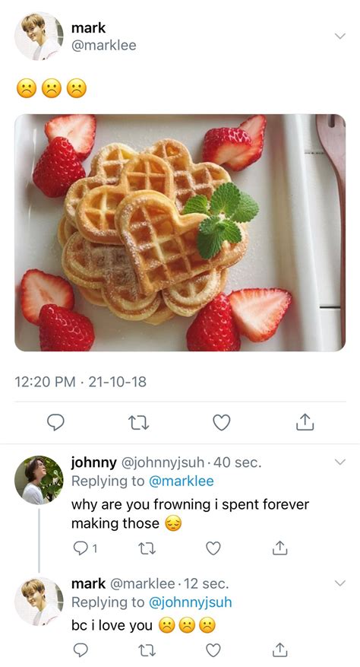
Task: Expand options chevron on johnny's reply
Action: [x=340, y=462]
